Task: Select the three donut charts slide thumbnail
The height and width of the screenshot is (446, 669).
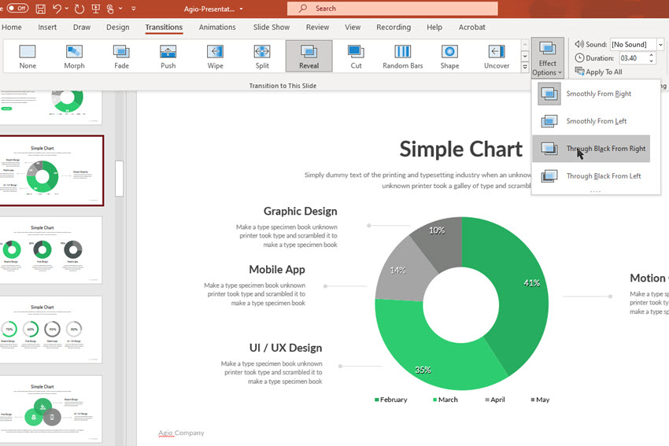Action: [x=50, y=250]
